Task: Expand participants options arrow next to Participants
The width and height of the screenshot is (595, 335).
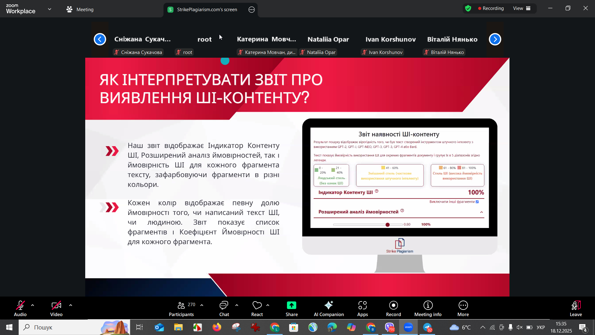Action: pos(202,305)
